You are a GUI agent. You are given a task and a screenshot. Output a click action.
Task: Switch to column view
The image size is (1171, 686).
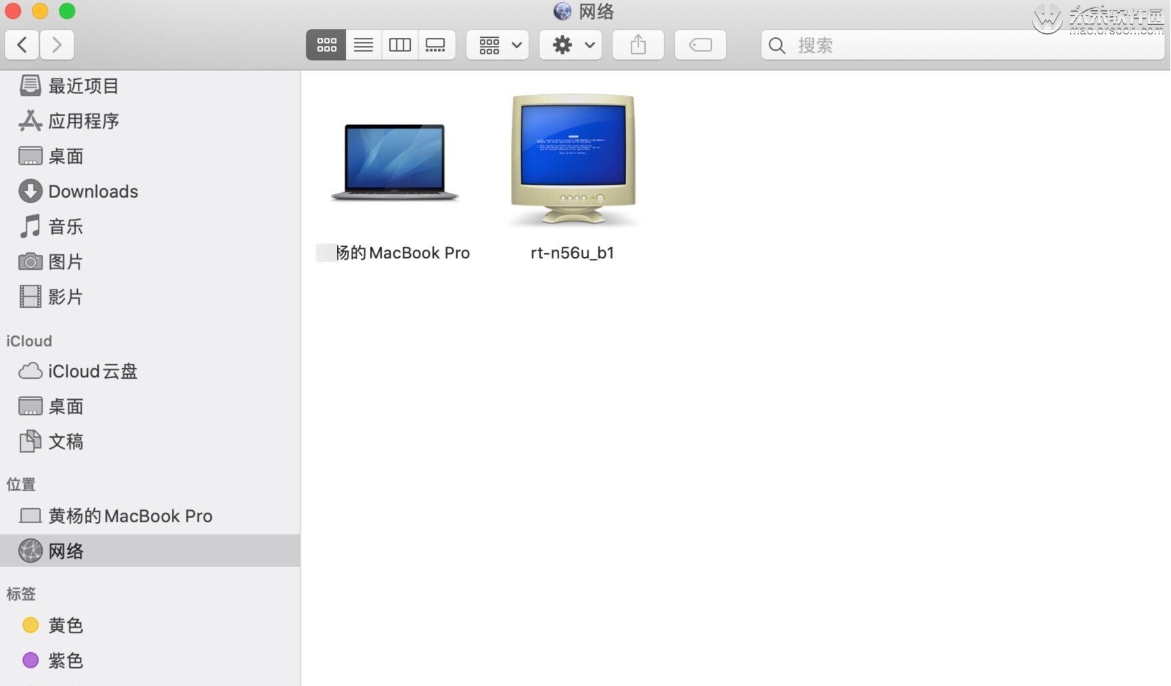[400, 45]
